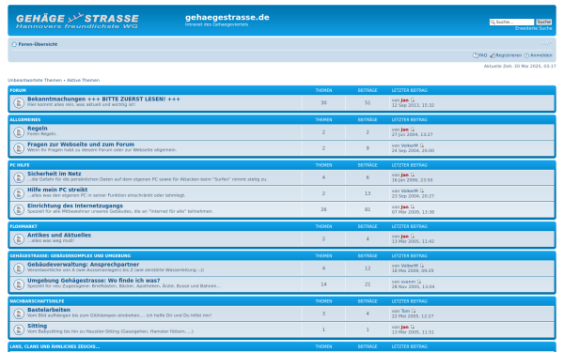Click the Regeln forum icon
The height and width of the screenshot is (352, 564).
[19, 132]
